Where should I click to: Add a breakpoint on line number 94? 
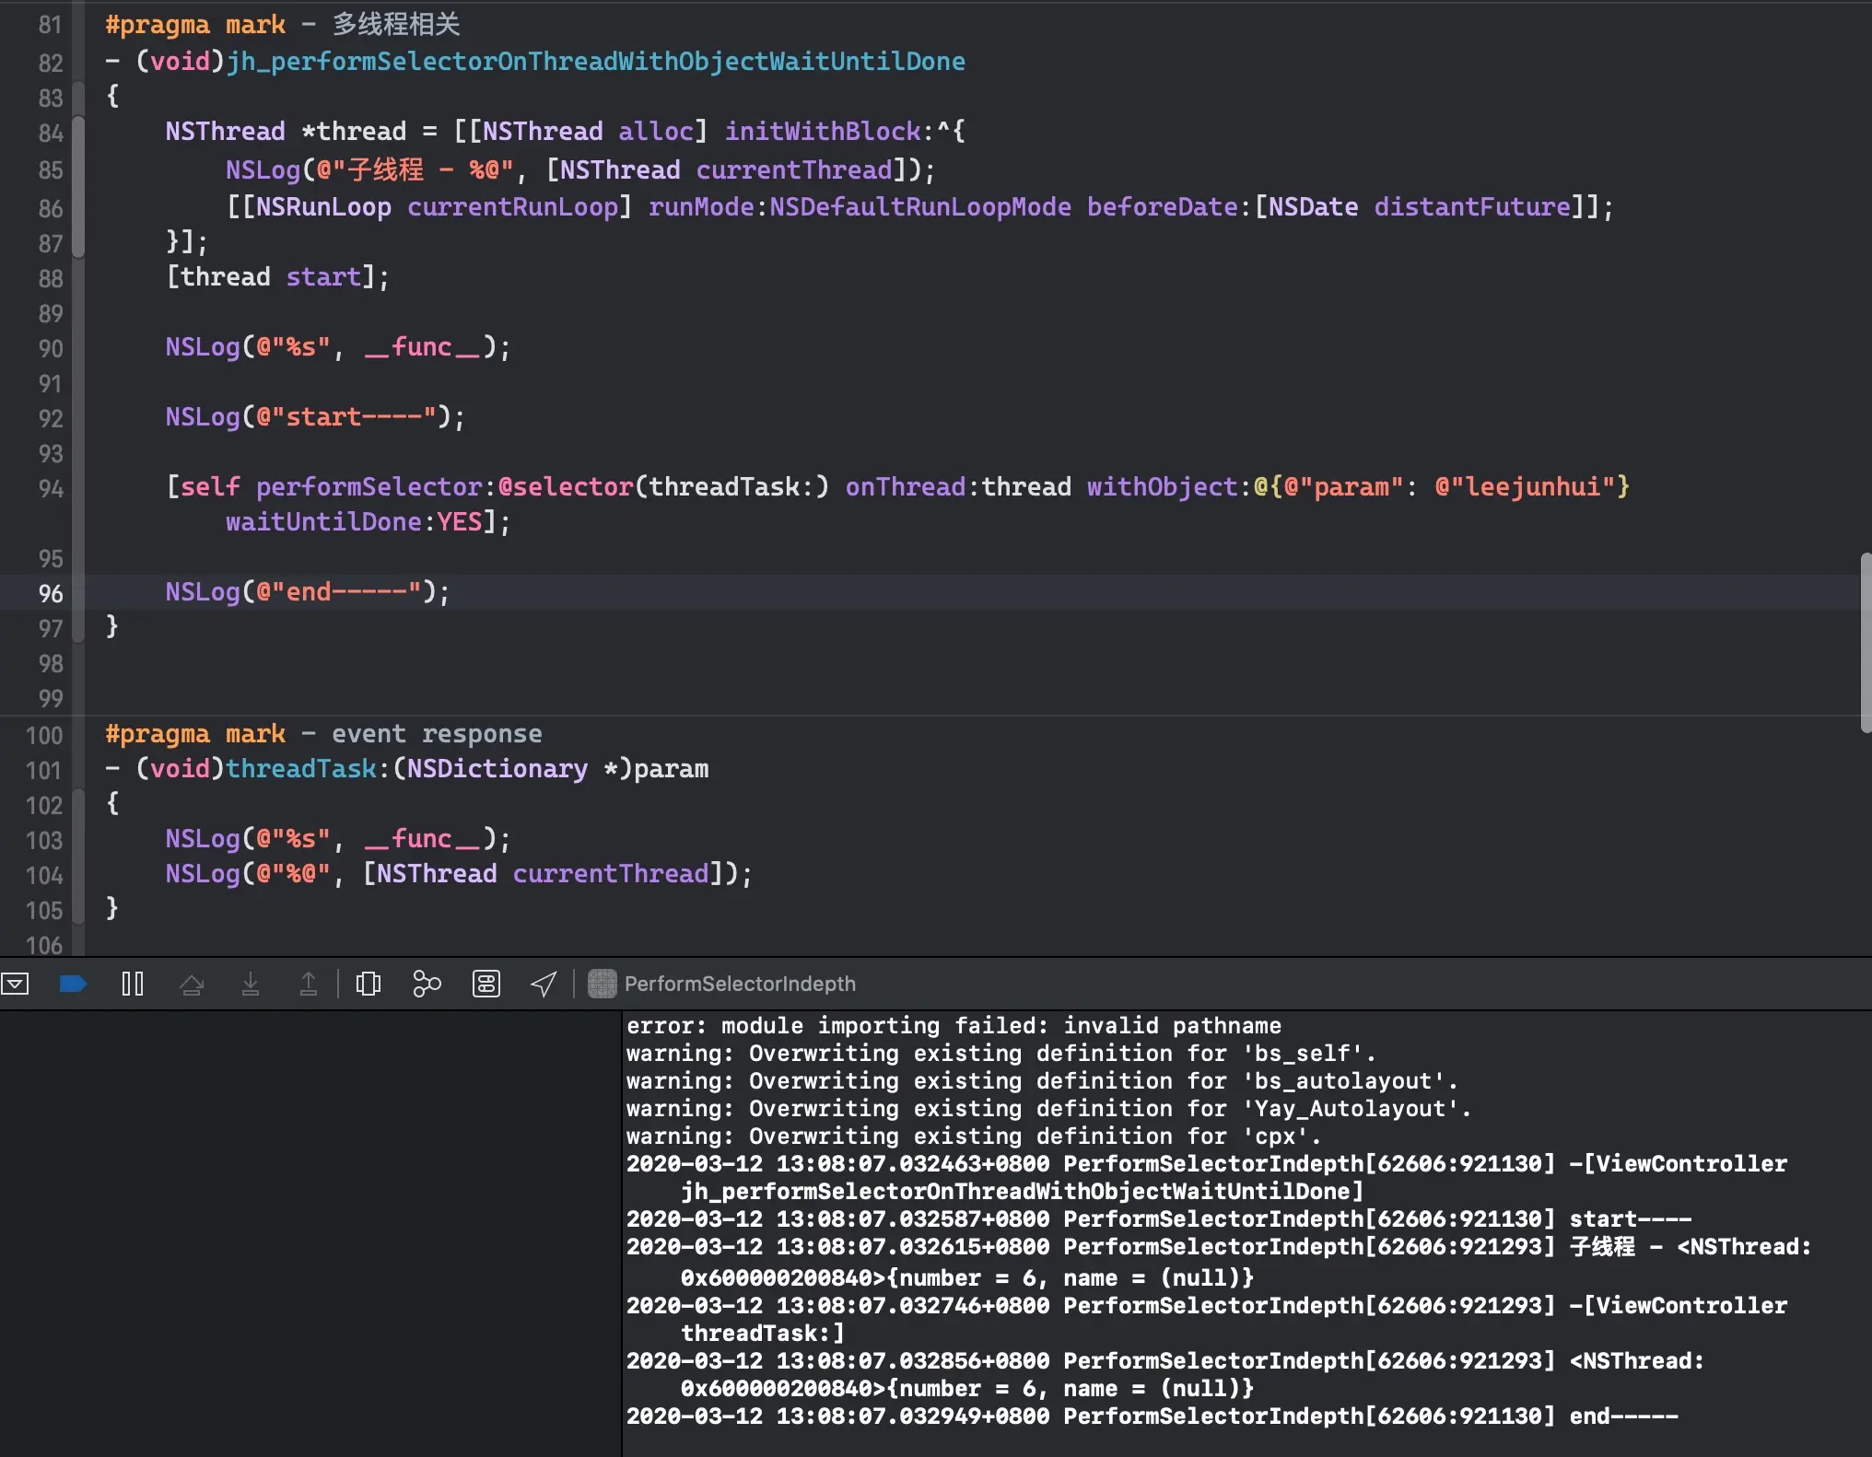tap(50, 488)
